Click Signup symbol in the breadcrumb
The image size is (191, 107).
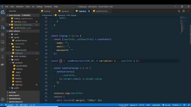click(x=73, y=15)
